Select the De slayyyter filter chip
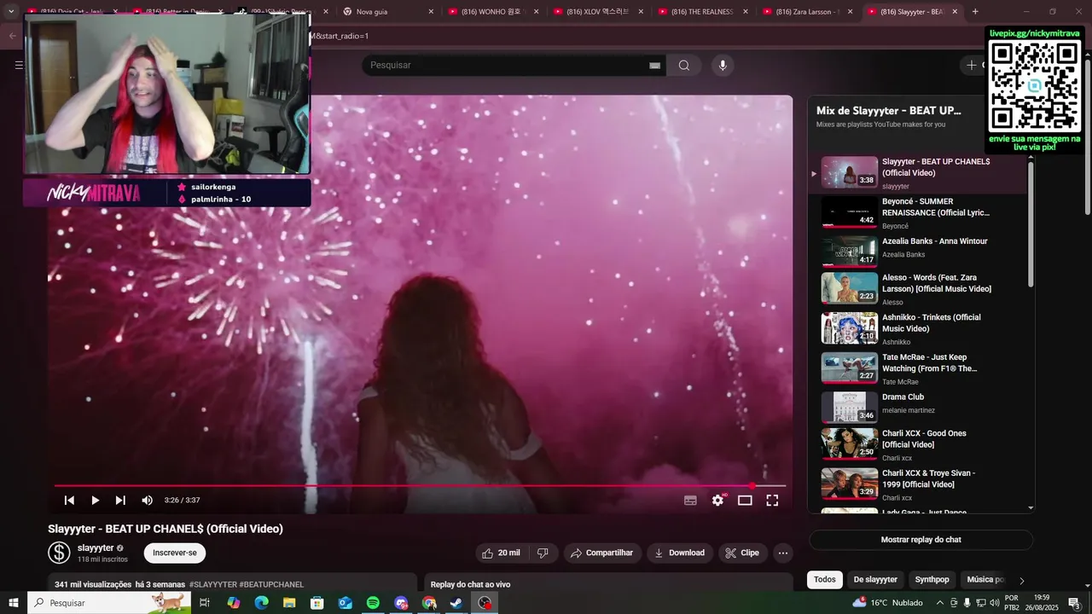 pyautogui.click(x=875, y=580)
